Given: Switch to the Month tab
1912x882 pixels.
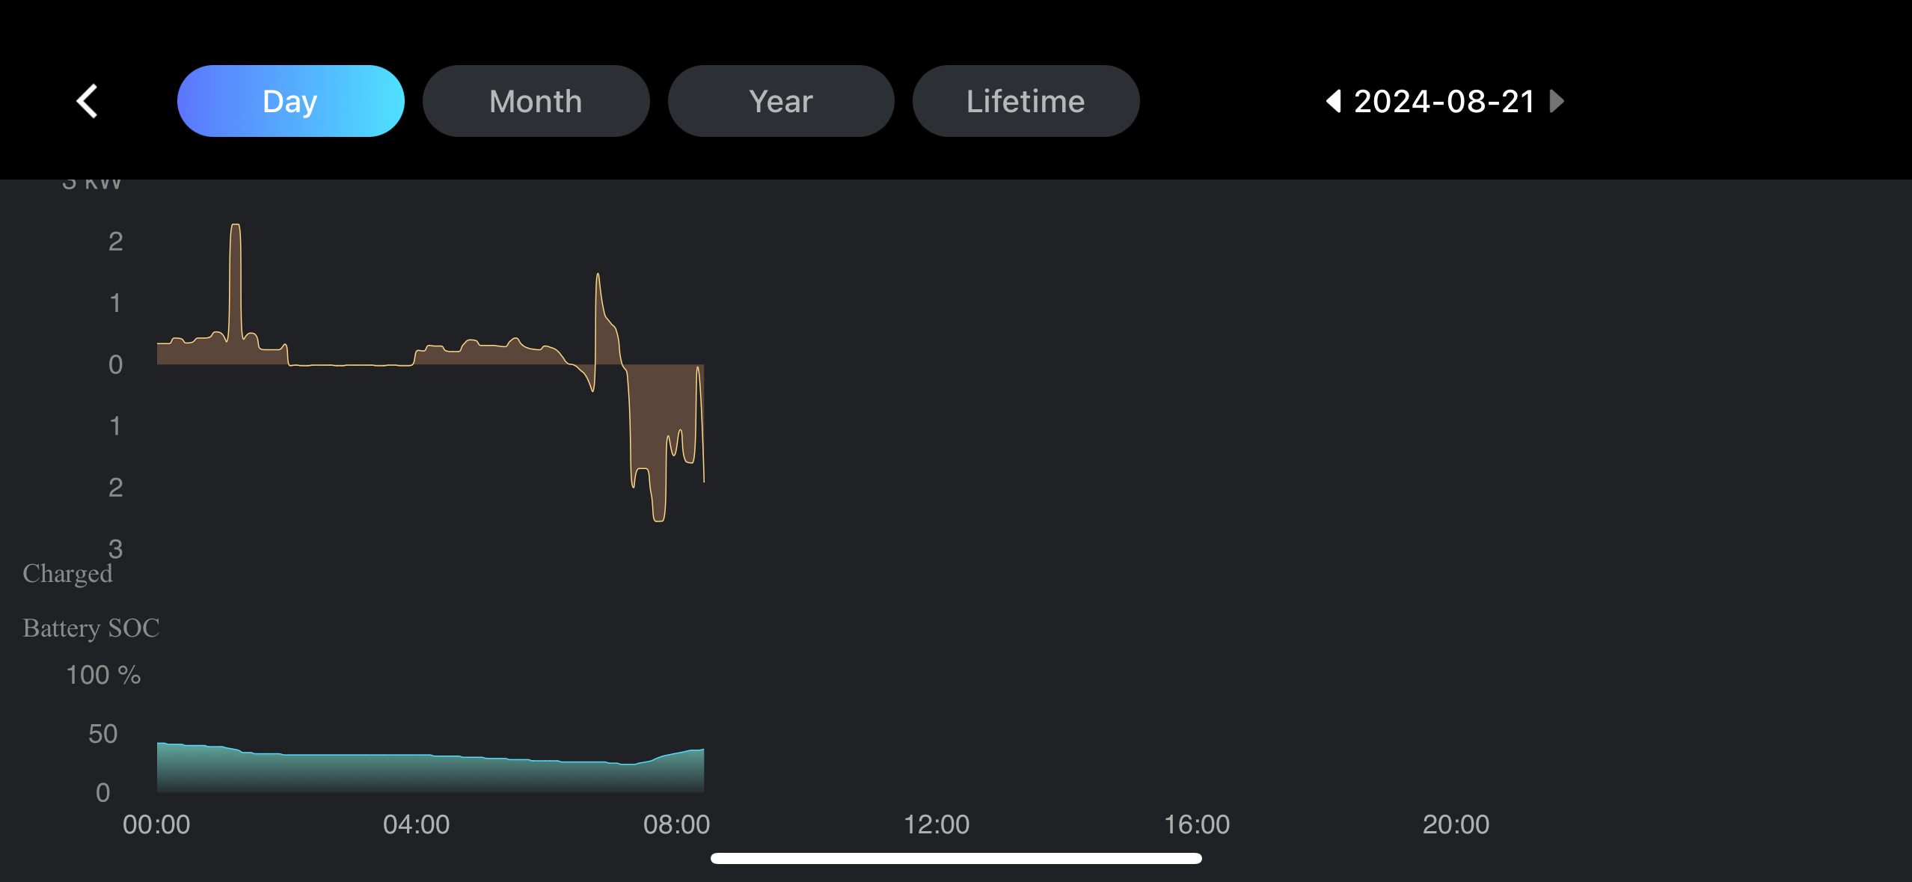Looking at the screenshot, I should click(x=536, y=101).
